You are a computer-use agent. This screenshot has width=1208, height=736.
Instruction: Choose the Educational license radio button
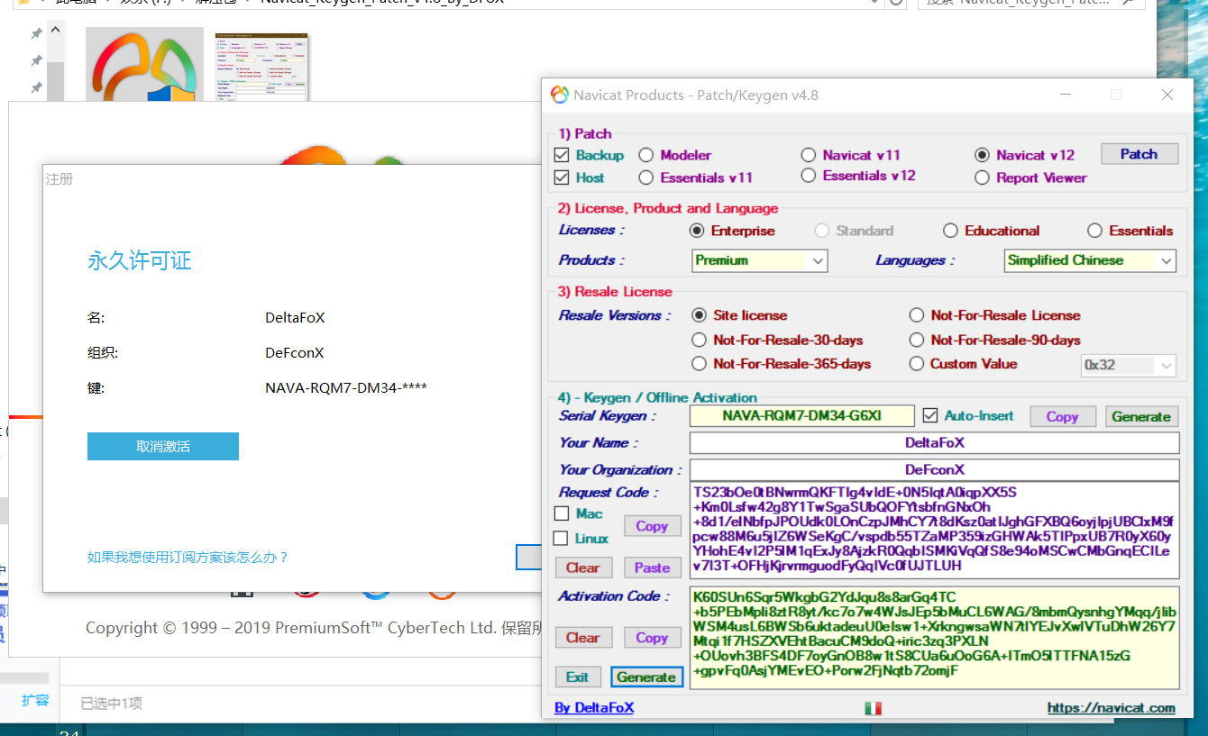point(950,231)
